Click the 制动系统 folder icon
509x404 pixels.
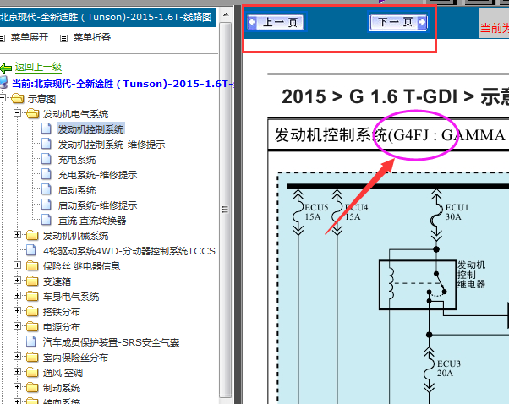point(32,388)
